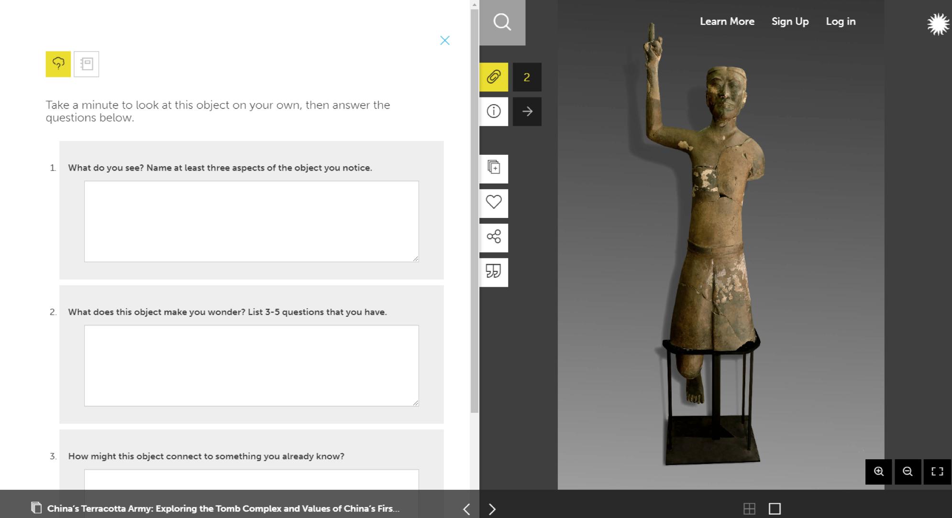The height and width of the screenshot is (518, 952).
Task: Click the share icon
Action: point(493,237)
